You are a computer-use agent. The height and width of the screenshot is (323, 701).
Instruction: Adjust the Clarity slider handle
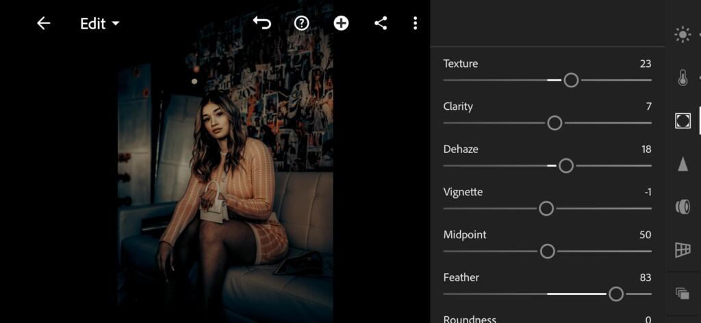point(555,123)
